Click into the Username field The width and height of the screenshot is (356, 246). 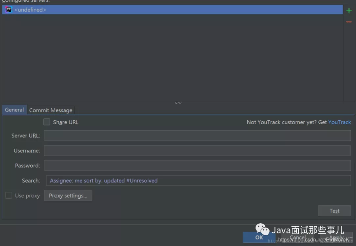tap(197, 151)
